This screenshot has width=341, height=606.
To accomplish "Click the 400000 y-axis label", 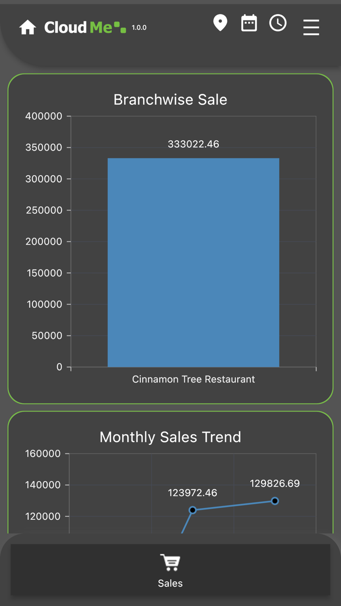I will pyautogui.click(x=44, y=116).
